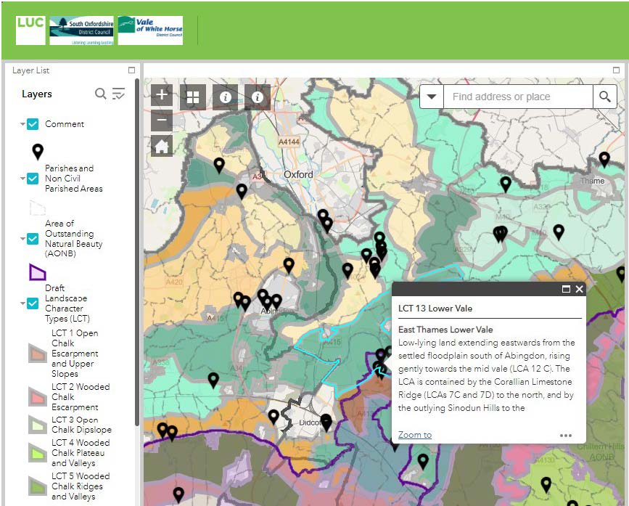The height and width of the screenshot is (506, 629).
Task: Collapse the Comment layer legend
Action: click(22, 124)
